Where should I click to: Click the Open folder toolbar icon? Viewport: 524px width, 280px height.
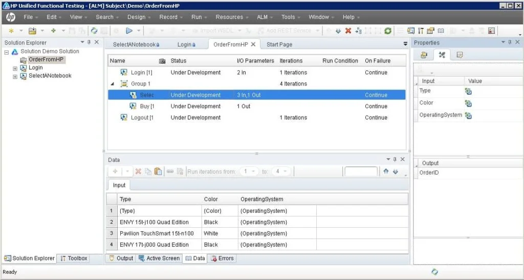click(x=32, y=31)
